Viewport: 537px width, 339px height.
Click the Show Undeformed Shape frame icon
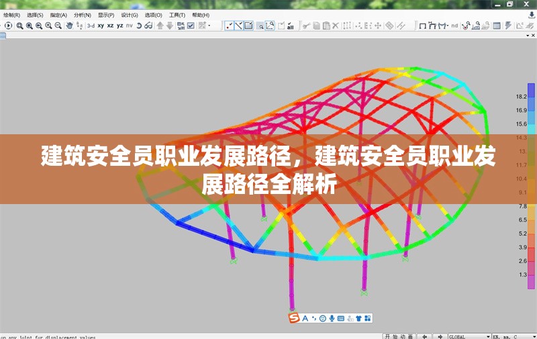[x=423, y=26]
